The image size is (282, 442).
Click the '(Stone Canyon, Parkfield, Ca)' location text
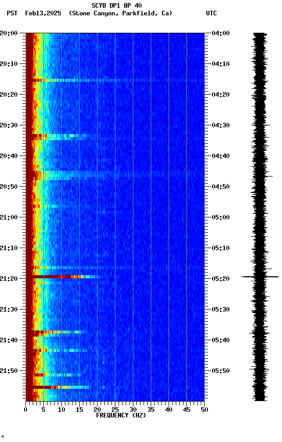(121, 13)
